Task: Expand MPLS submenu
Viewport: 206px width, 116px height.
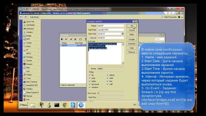Action: 39,53
